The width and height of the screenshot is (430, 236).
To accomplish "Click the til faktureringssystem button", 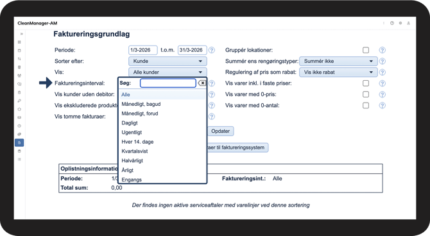I will tap(237, 147).
